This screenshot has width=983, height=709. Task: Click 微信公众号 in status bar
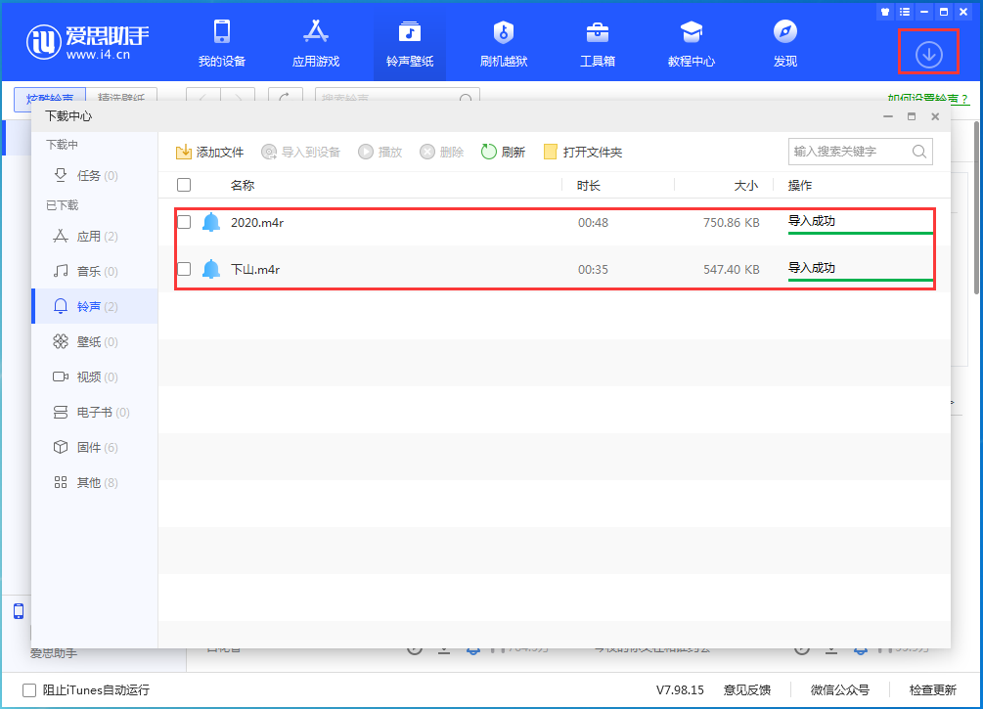click(840, 690)
